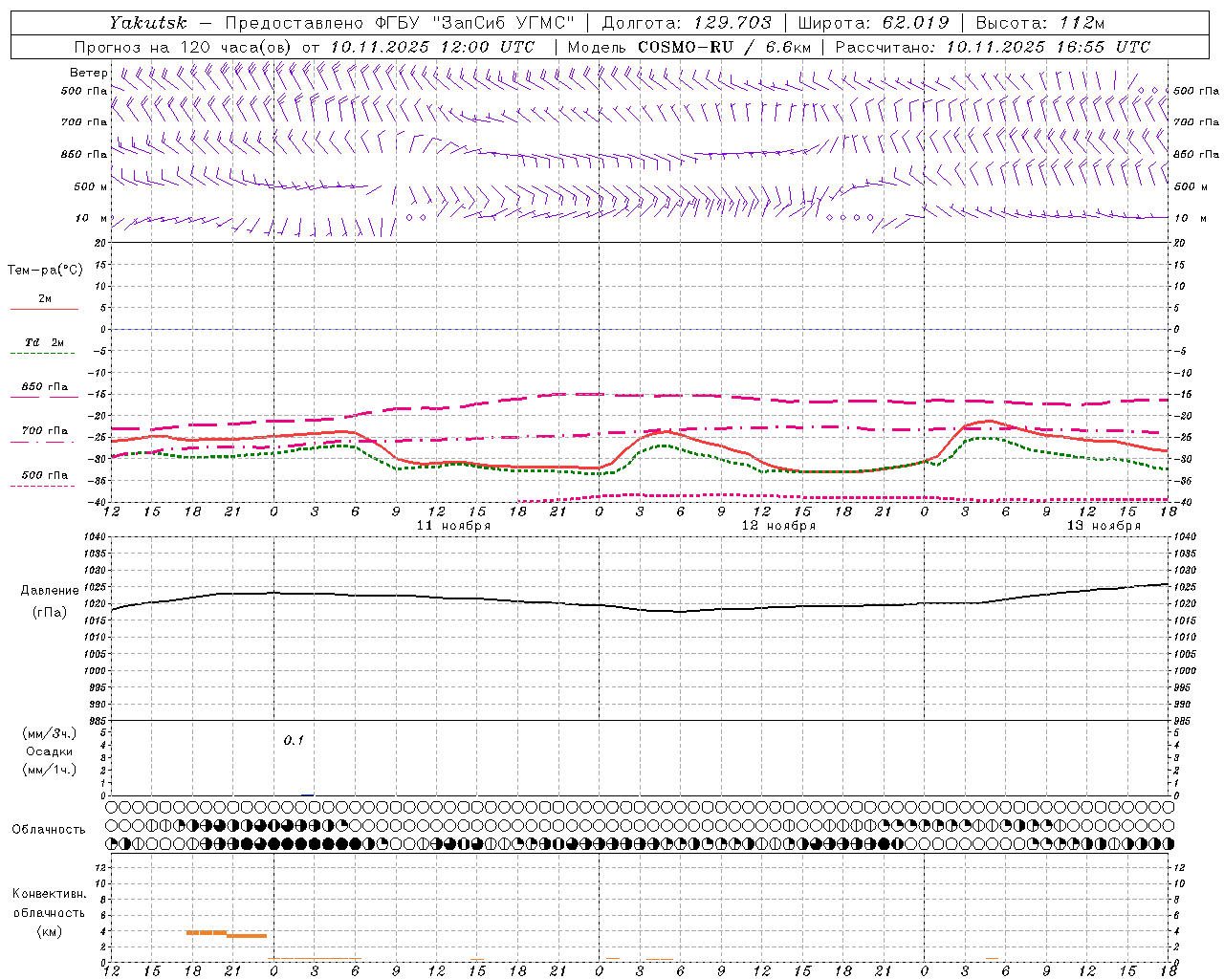Click the orange convective cloud bar near 4 km
Viewport: 1224px width, 979px height.
point(207,932)
